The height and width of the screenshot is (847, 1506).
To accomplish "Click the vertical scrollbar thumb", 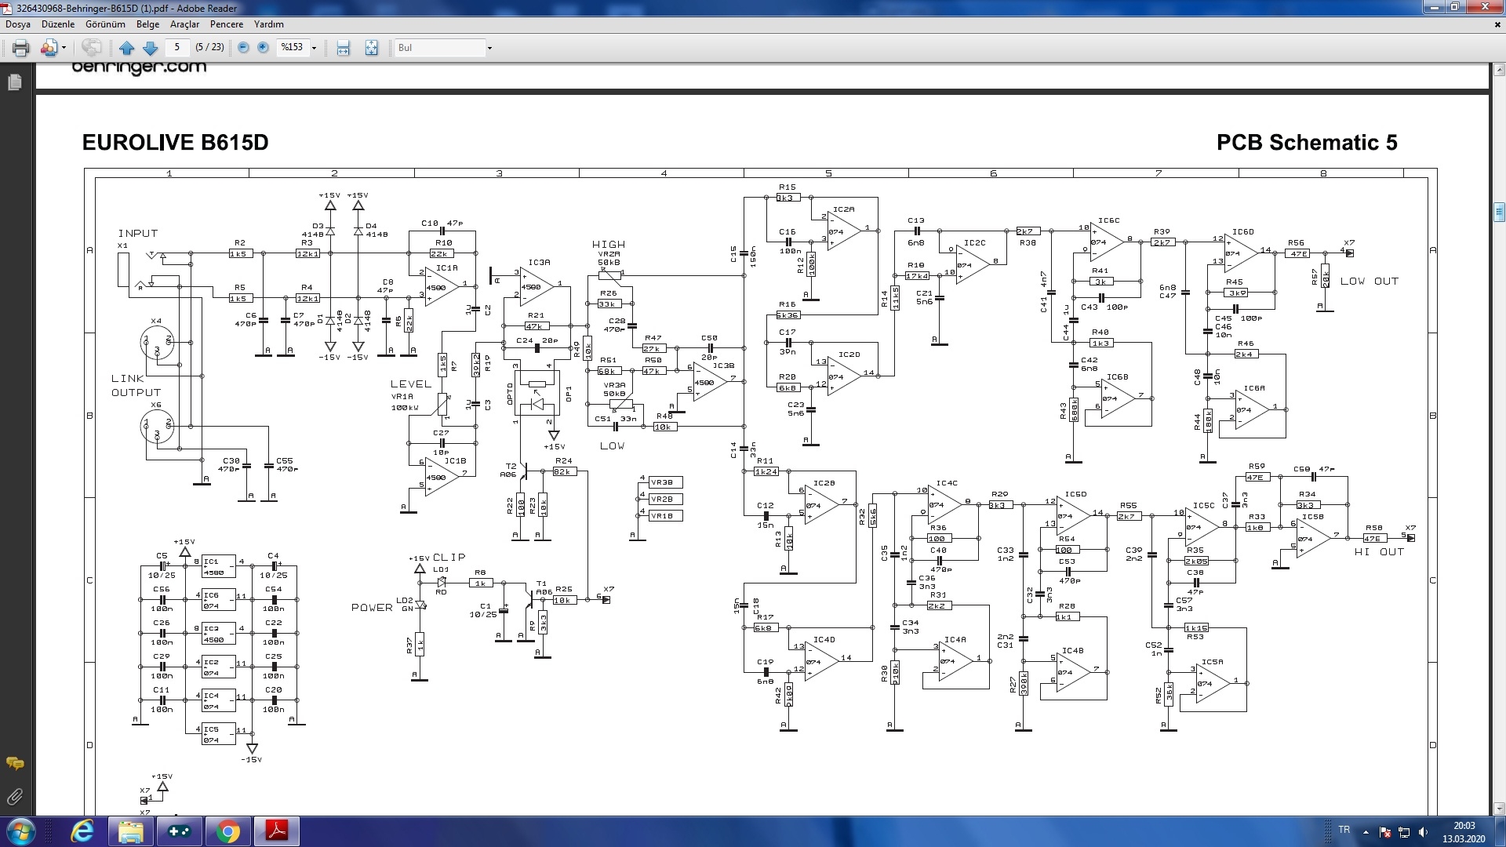I will (1499, 211).
